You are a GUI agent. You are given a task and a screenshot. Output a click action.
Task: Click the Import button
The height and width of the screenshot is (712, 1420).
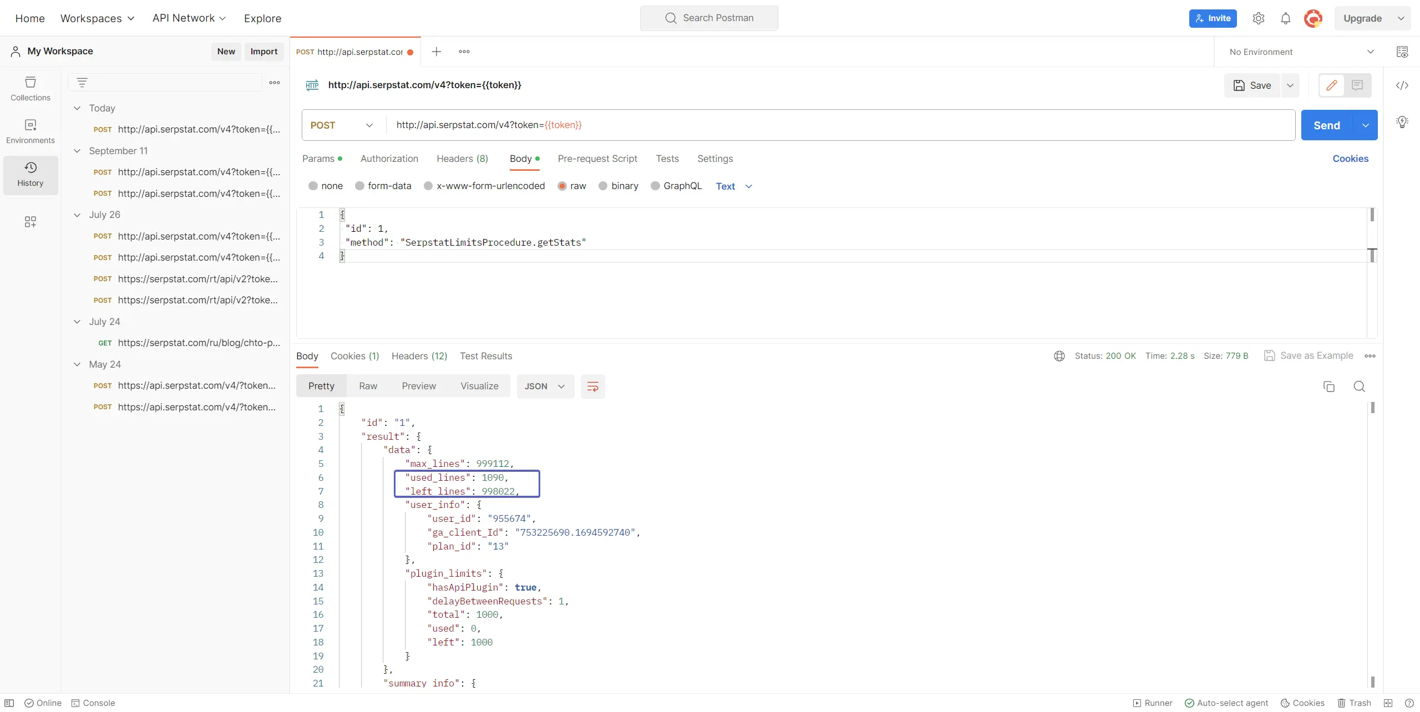pyautogui.click(x=264, y=52)
